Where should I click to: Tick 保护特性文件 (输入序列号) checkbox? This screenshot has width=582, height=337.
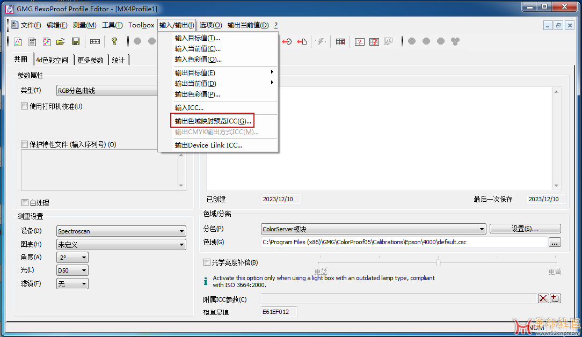coord(25,144)
